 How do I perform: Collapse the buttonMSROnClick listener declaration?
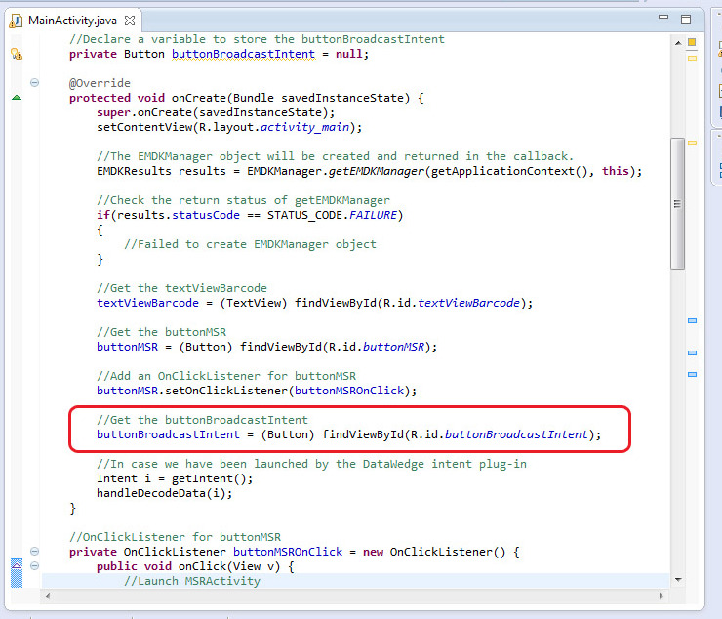(34, 552)
